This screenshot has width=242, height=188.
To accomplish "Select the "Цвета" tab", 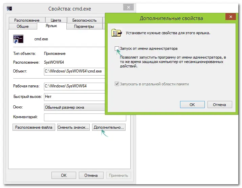I will pyautogui.click(x=53, y=20).
